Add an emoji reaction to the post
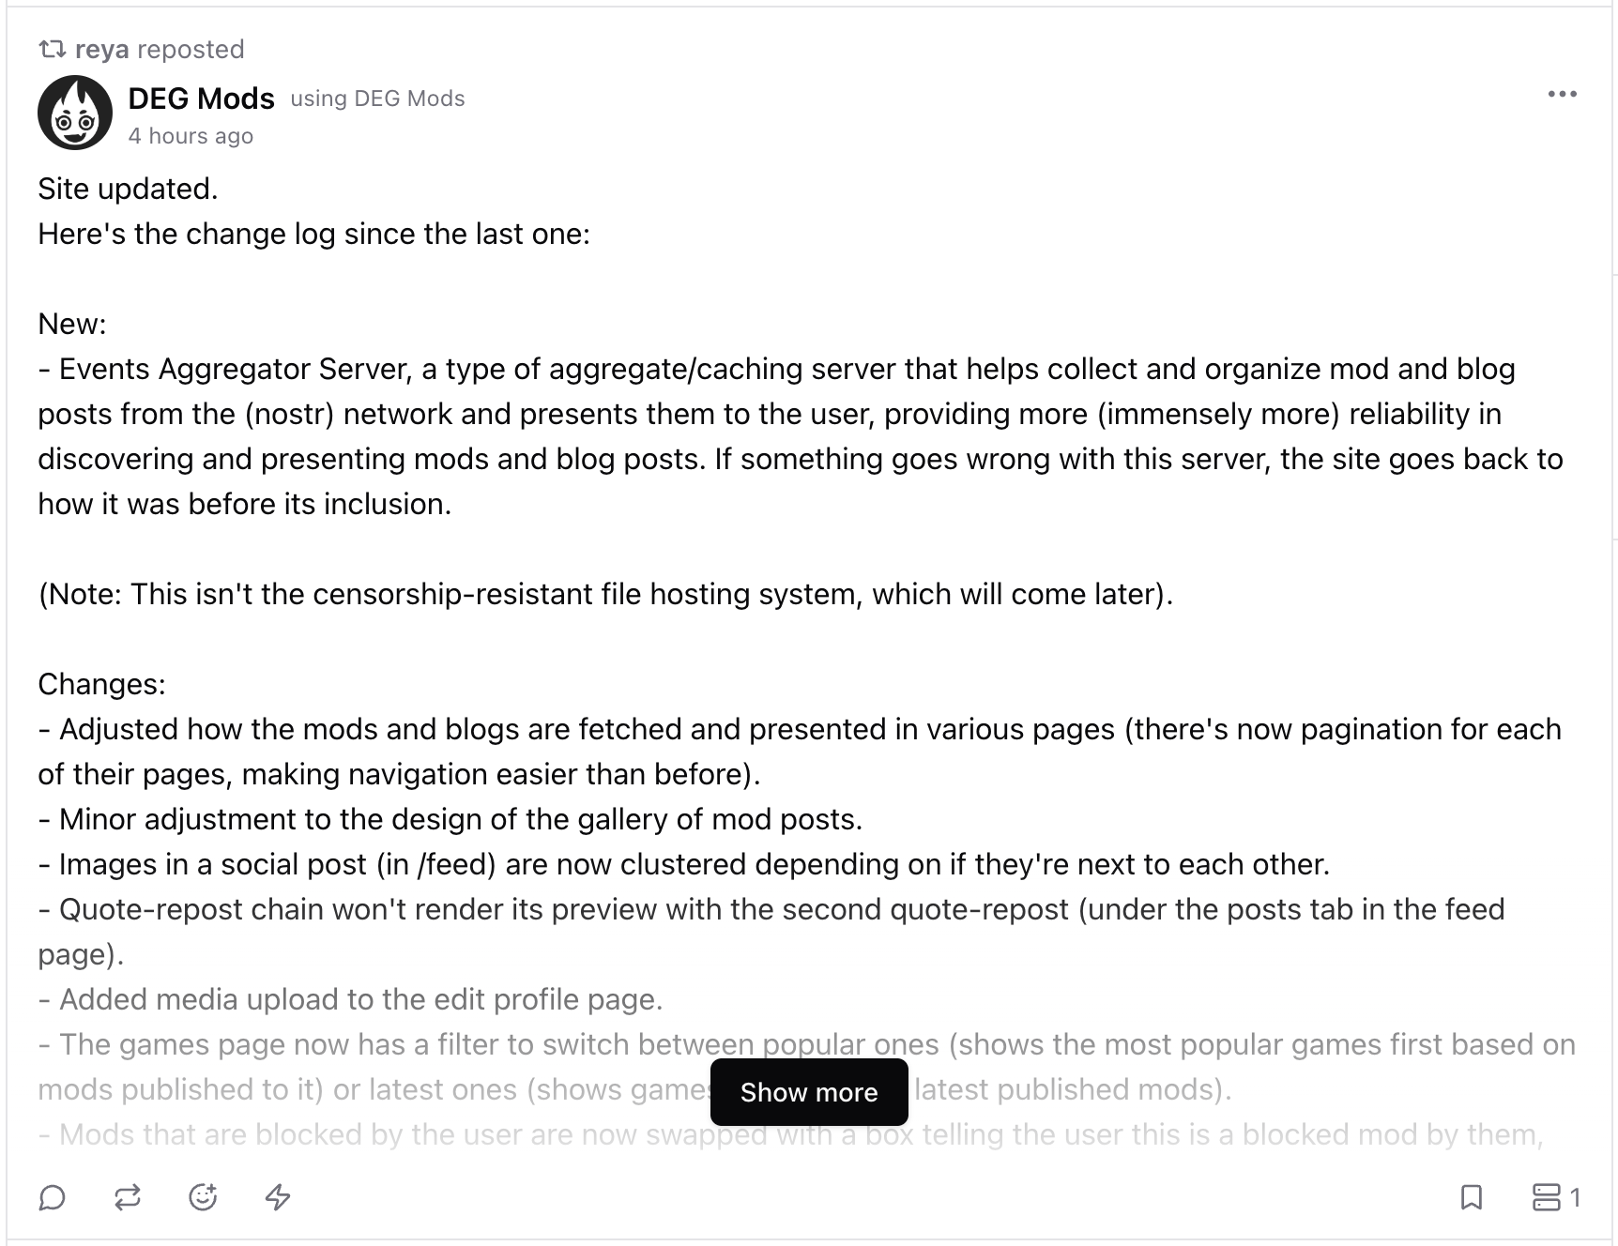The image size is (1618, 1246). [203, 1197]
